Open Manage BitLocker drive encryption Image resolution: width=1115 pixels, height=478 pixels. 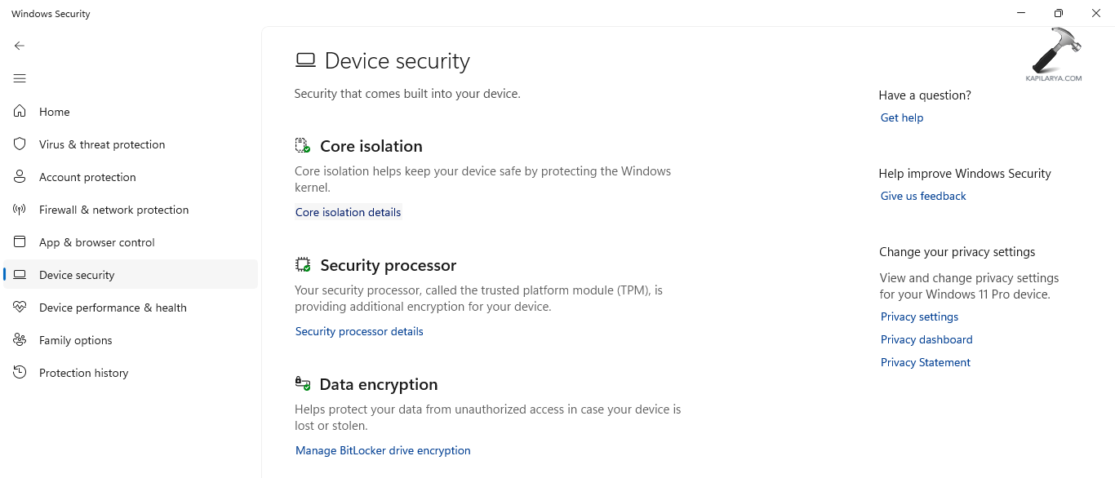pos(383,450)
